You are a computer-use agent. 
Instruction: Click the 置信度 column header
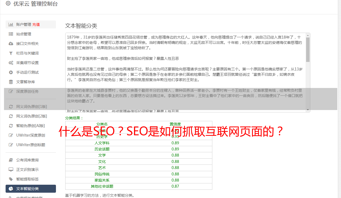click(175, 124)
